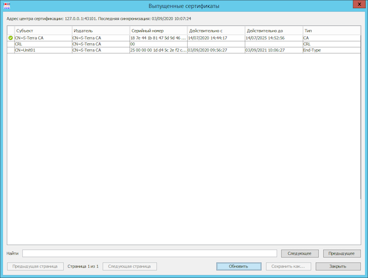The image size is (368, 278).
Task: Close the Выпущенные сертификаты window
Action: click(359, 4)
